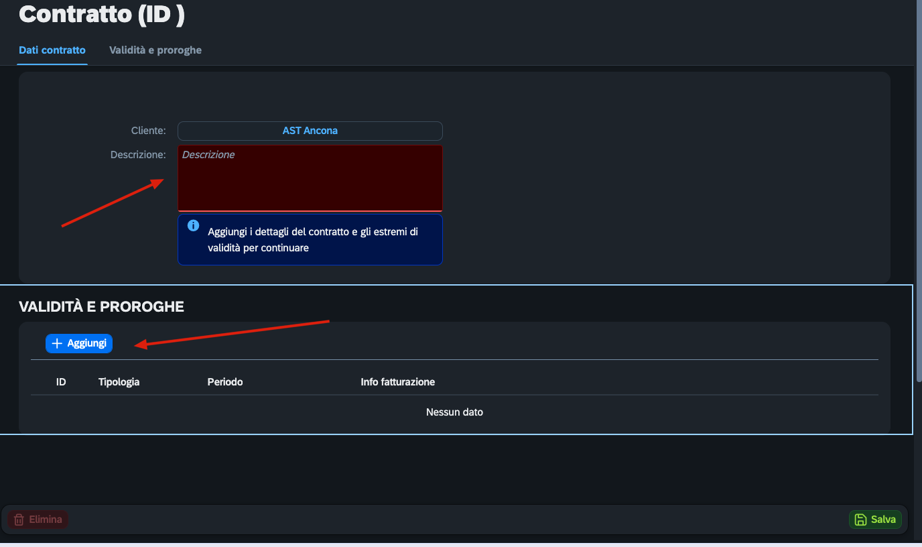Click the Contratto (ID) page title
This screenshot has height=547, width=922.
coord(101,14)
